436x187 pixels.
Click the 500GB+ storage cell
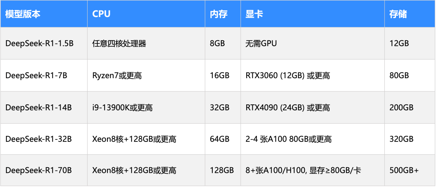(x=410, y=170)
